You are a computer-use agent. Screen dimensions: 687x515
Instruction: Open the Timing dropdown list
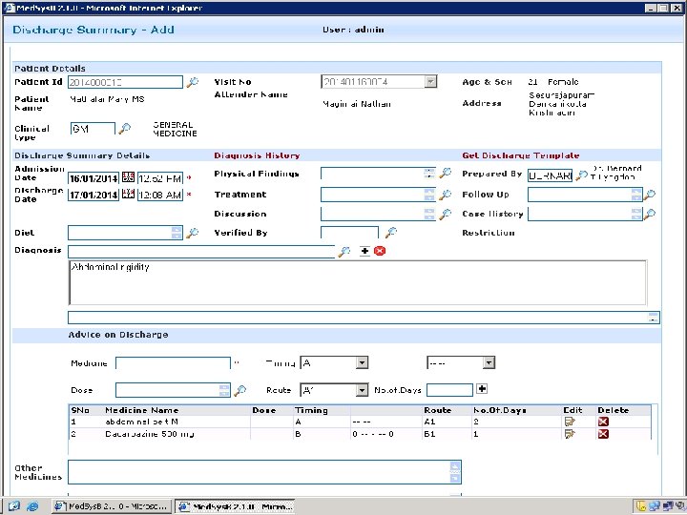362,362
